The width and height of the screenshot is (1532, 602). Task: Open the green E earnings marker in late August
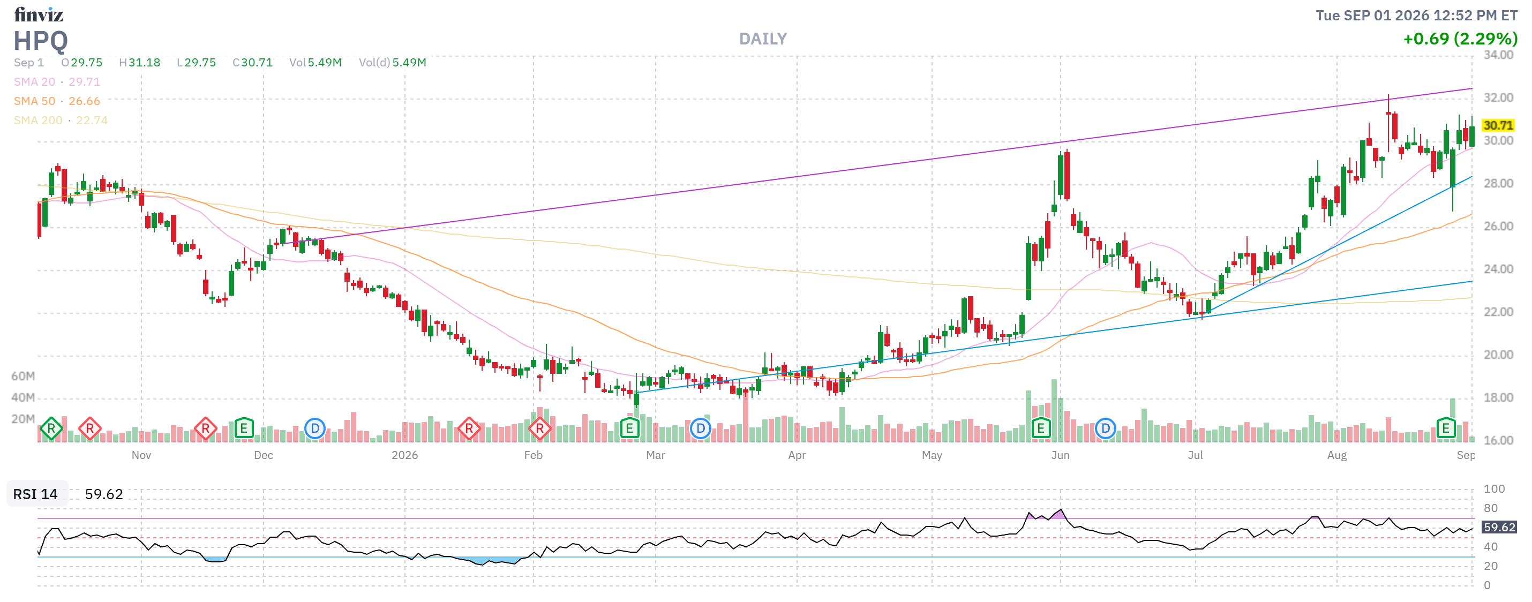pos(1446,428)
